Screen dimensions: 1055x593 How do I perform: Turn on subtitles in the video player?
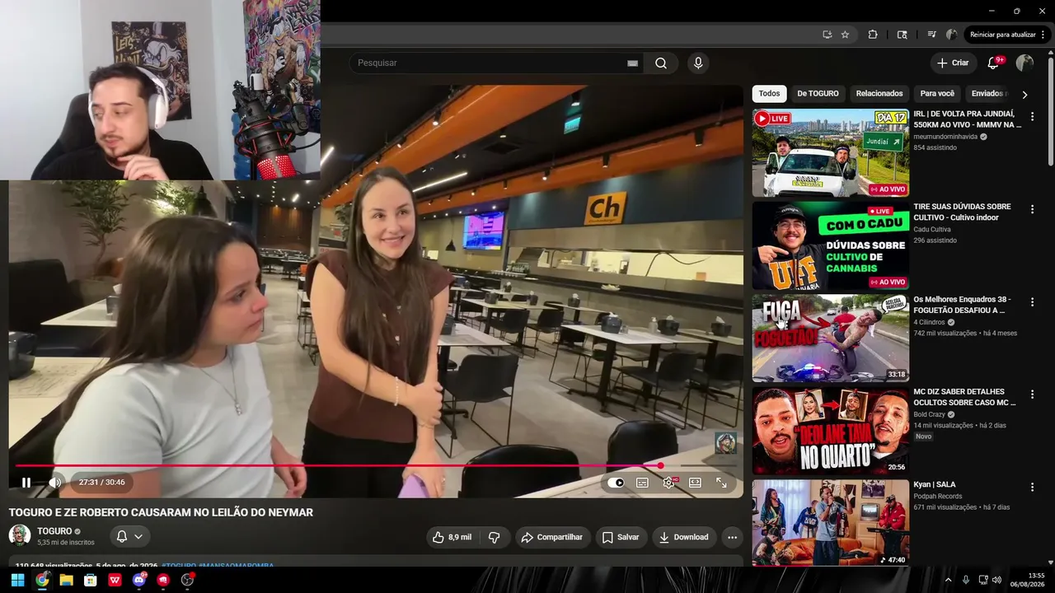coord(642,483)
